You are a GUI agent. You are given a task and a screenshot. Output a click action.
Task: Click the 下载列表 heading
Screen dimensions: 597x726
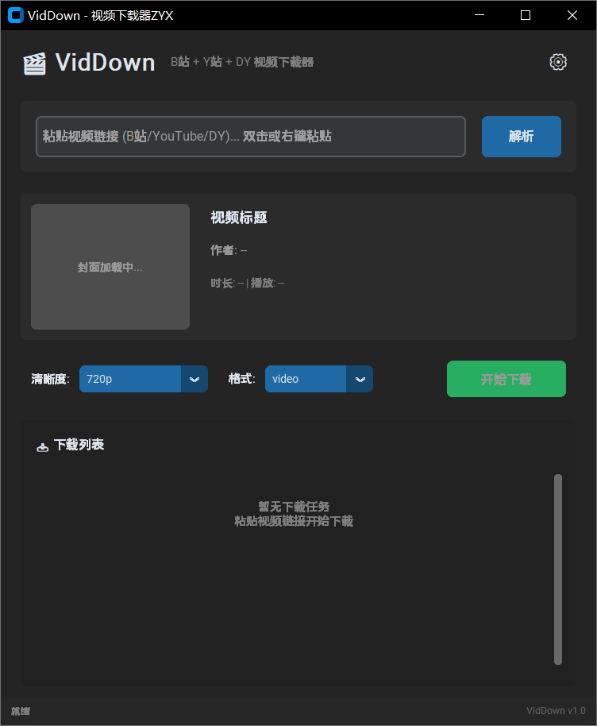pos(79,445)
